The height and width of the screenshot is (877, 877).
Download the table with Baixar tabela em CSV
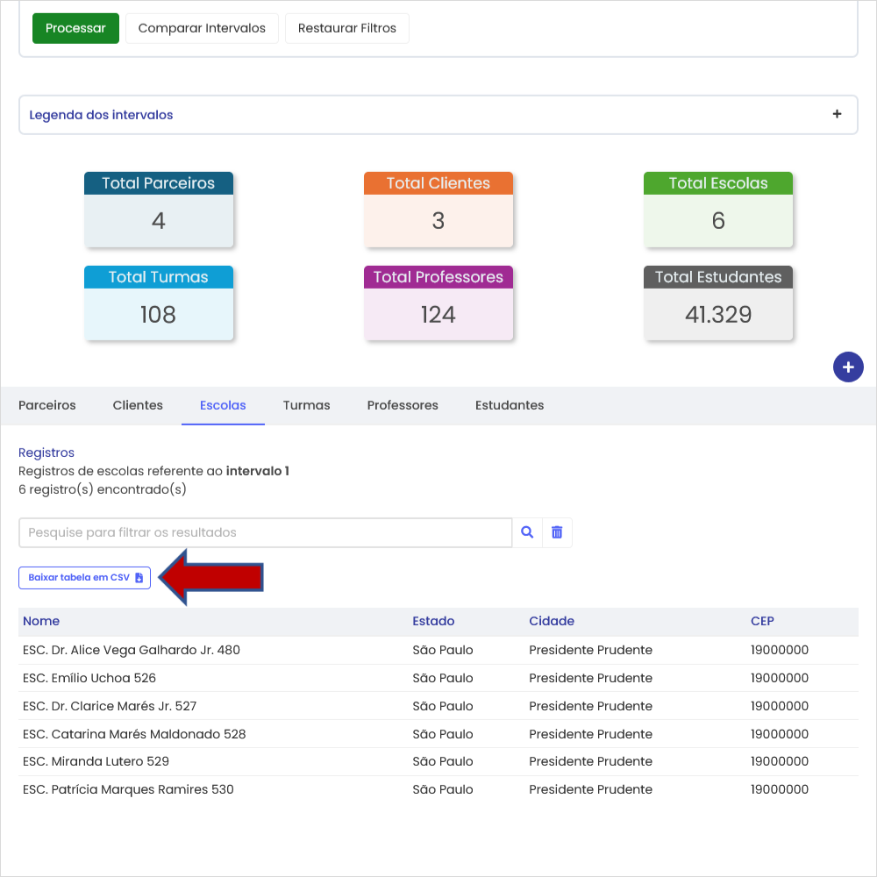click(84, 578)
